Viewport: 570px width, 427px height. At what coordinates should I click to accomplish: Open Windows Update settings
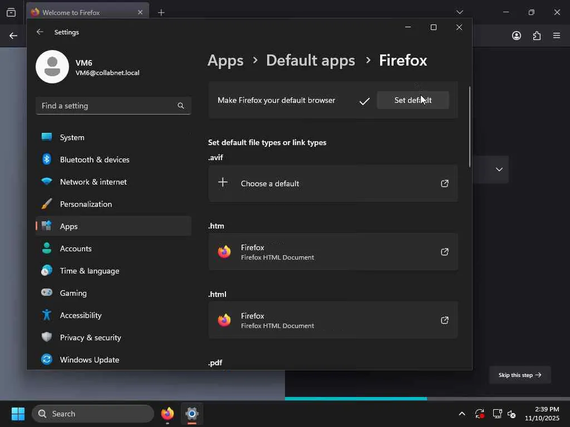tap(114, 360)
